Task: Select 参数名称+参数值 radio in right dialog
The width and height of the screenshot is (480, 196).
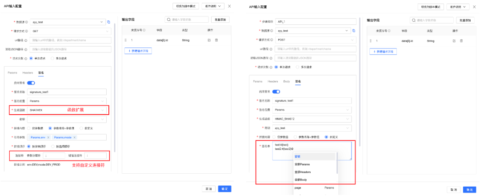Action: [296, 137]
